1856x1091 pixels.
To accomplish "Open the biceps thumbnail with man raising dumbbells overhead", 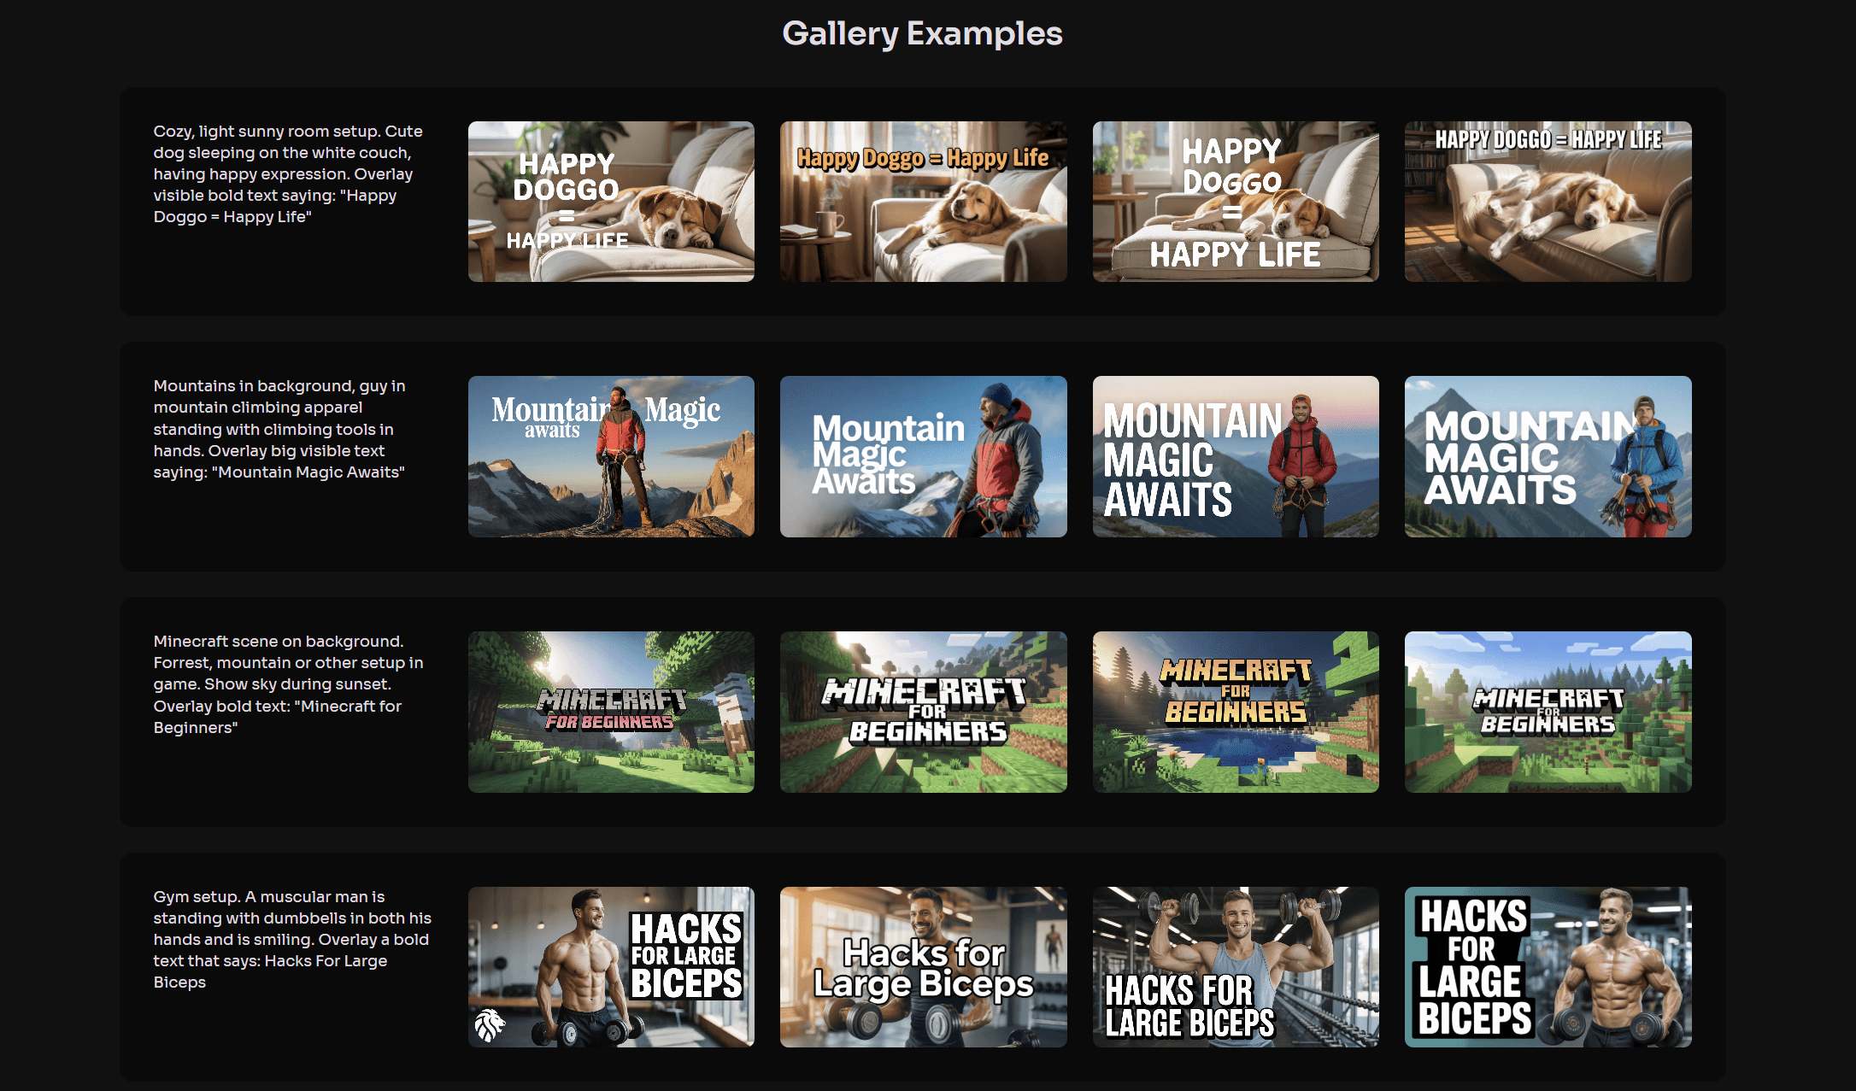I will tap(1236, 967).
